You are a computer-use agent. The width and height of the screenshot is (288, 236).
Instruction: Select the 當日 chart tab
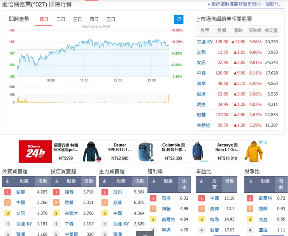click(x=44, y=20)
